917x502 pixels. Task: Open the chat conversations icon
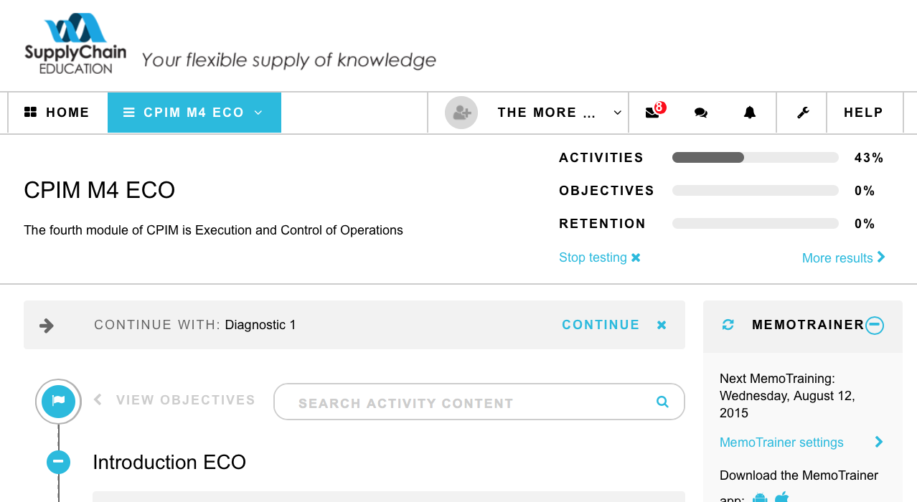click(x=701, y=113)
